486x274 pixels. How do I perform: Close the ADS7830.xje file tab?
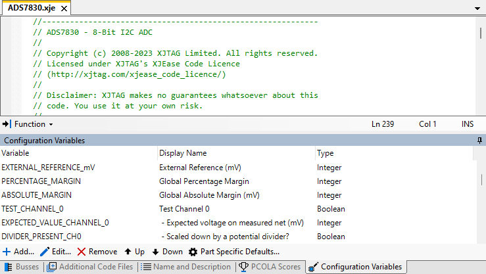[x=63, y=7]
